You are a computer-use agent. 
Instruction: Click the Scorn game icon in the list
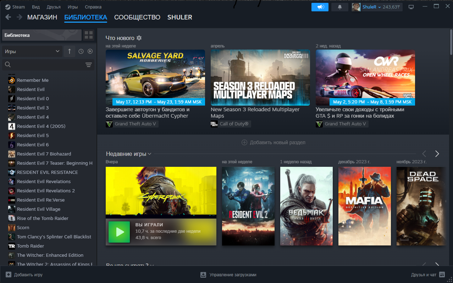(12, 227)
